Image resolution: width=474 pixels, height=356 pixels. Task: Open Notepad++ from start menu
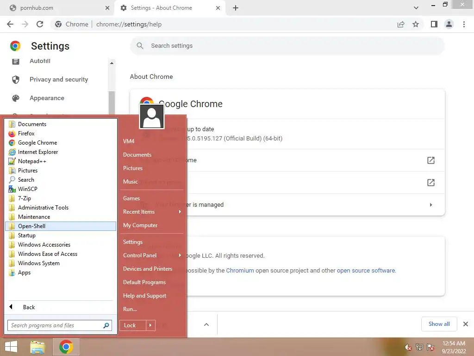pos(61,161)
